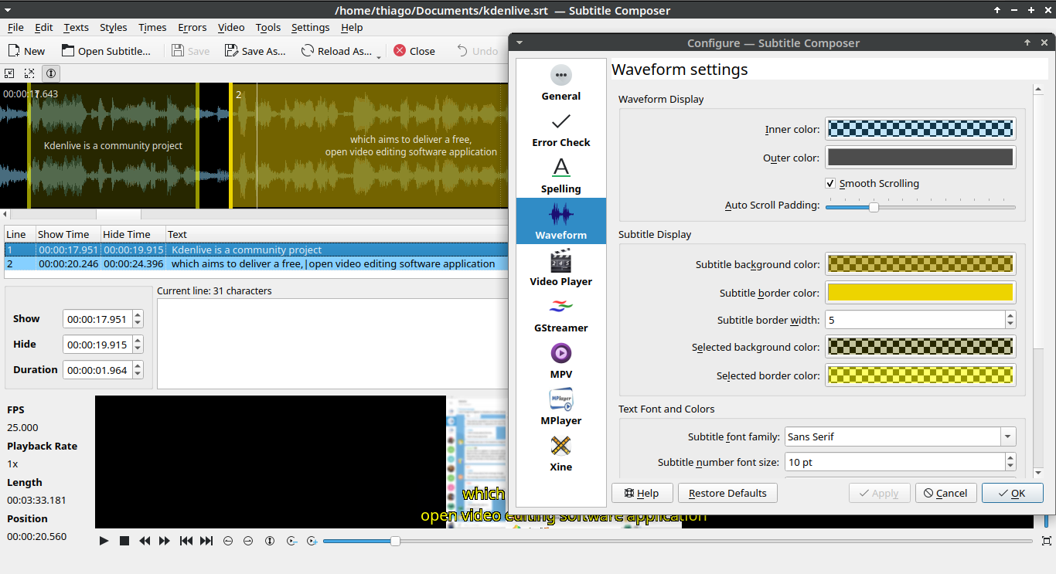Click the Hide time spinner arrows
The width and height of the screenshot is (1056, 574).
click(x=138, y=345)
